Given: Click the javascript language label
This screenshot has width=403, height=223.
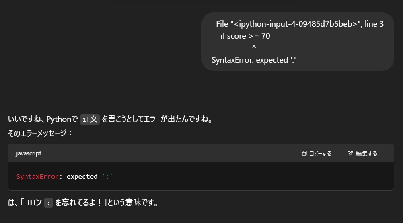Looking at the screenshot, I should 29,153.
